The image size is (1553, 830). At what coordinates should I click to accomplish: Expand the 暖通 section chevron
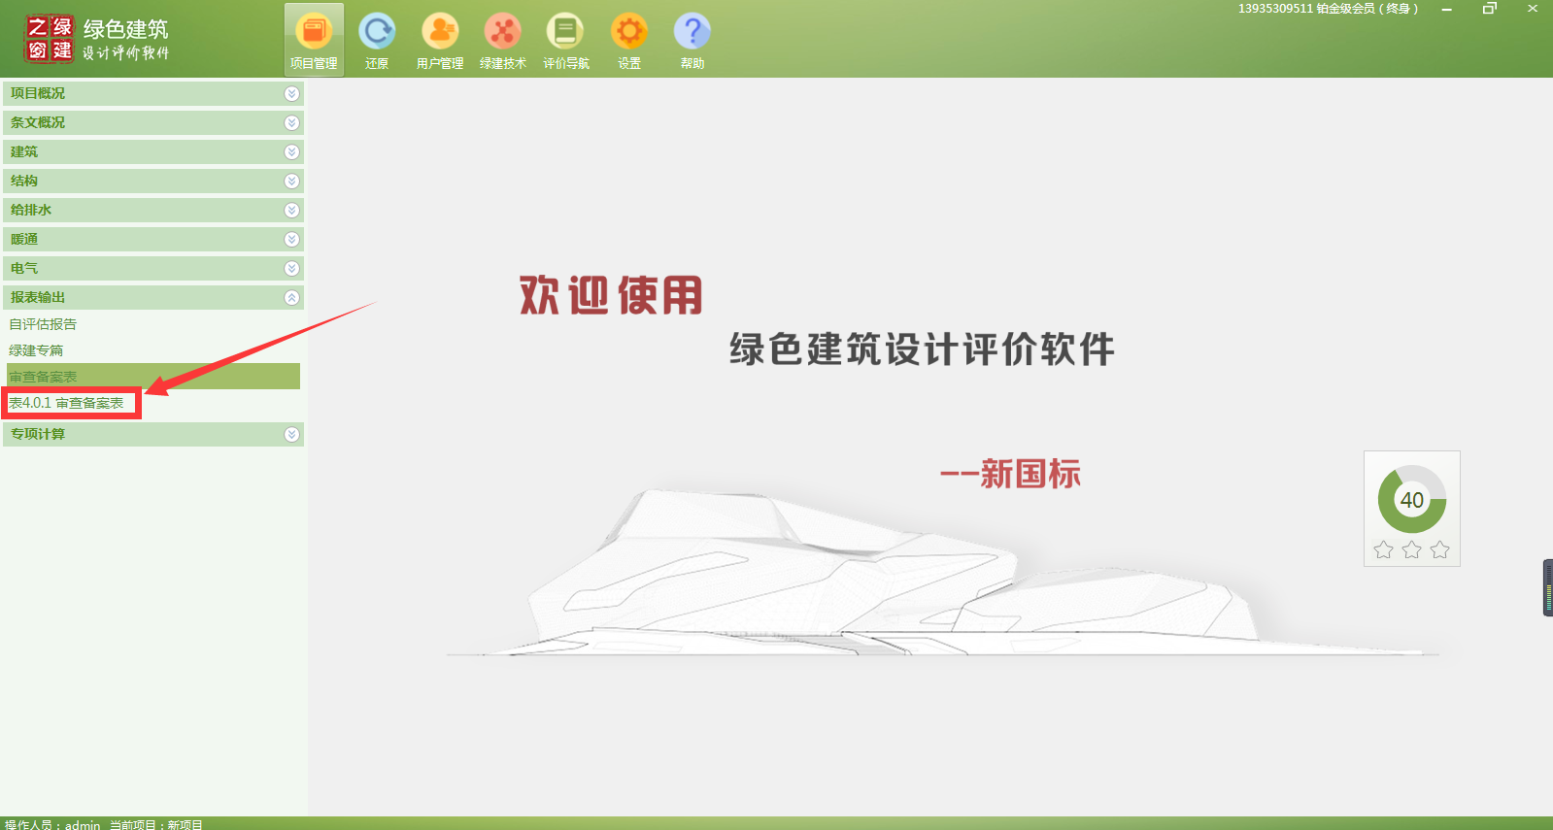tap(291, 239)
